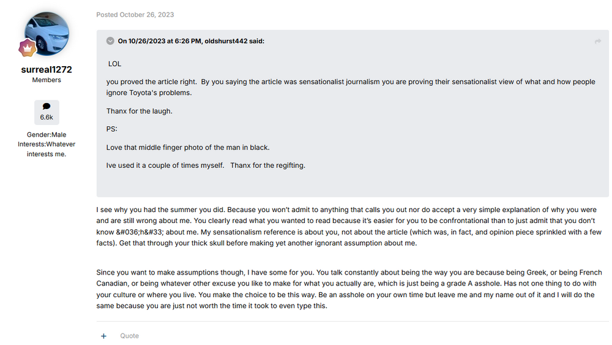Image resolution: width=612 pixels, height=345 pixels.
Task: Click the quote header by oldshurst442
Action: pyautogui.click(x=191, y=41)
